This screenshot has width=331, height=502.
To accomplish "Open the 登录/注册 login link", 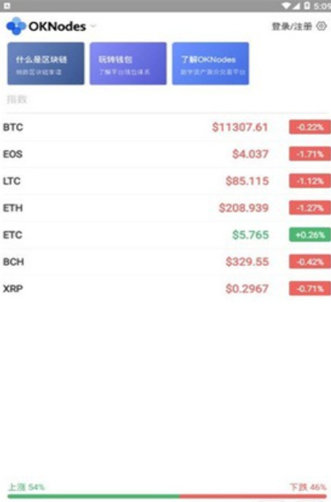I will (291, 26).
